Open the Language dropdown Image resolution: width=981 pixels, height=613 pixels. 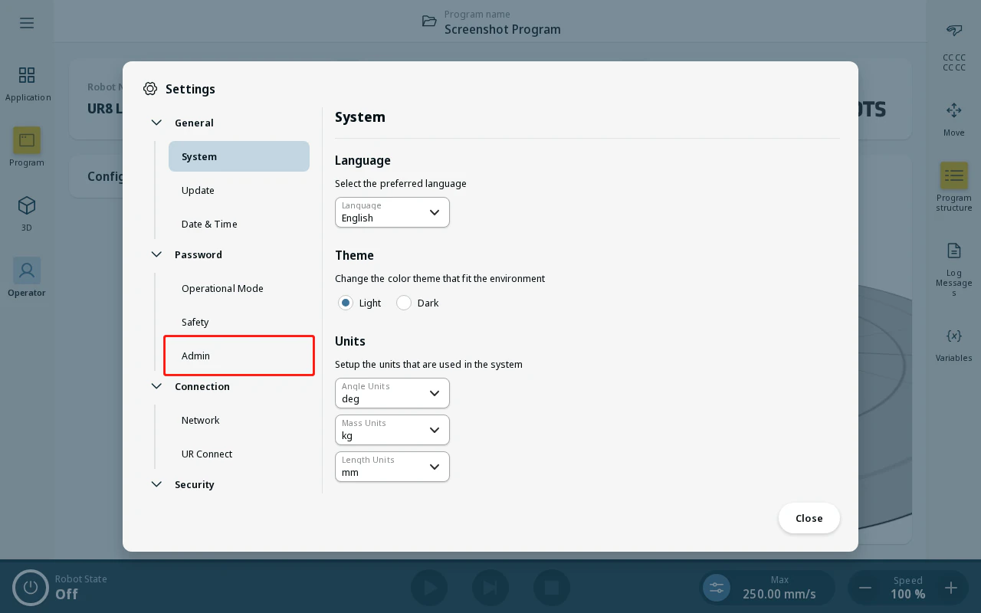click(392, 212)
